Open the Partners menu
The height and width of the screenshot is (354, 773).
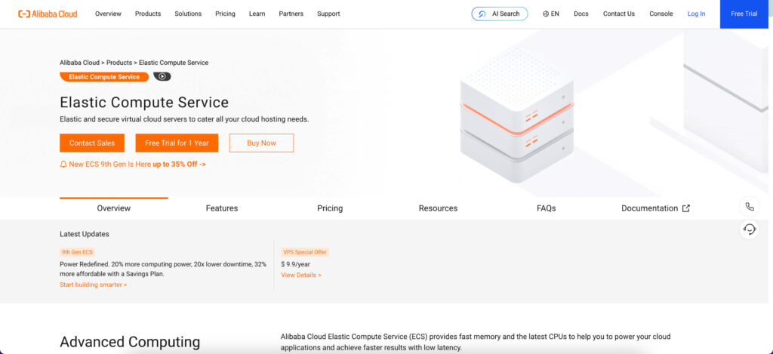[291, 14]
